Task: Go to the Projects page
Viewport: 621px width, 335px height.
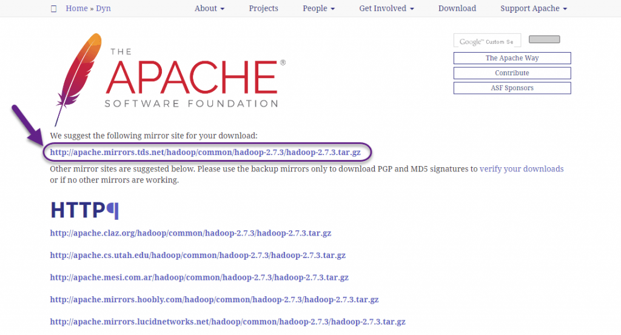Action: (263, 8)
